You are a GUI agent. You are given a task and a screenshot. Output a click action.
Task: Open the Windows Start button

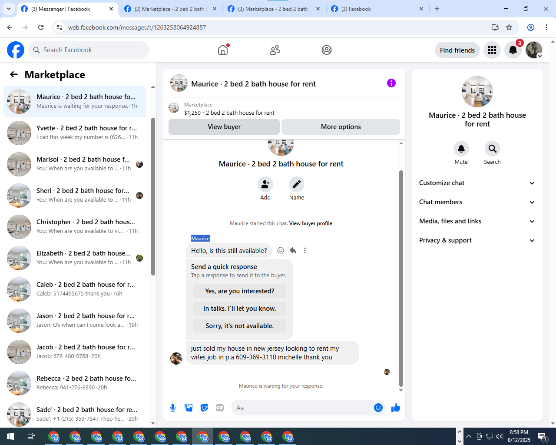[x=10, y=436]
